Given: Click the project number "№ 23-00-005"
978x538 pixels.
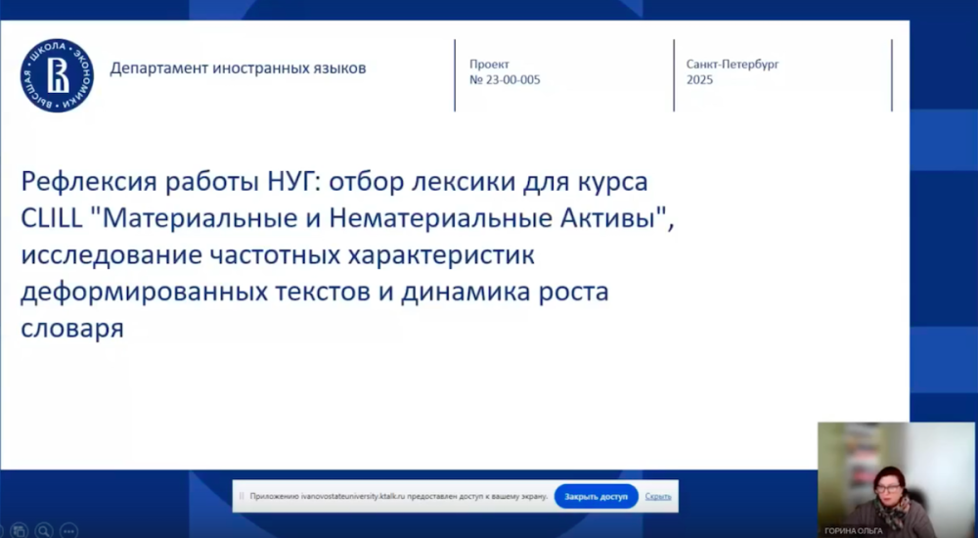Looking at the screenshot, I should (x=505, y=80).
